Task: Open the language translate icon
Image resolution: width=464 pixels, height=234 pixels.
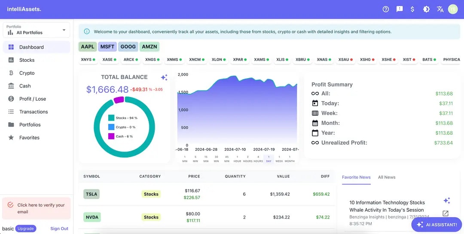Action: point(440,9)
